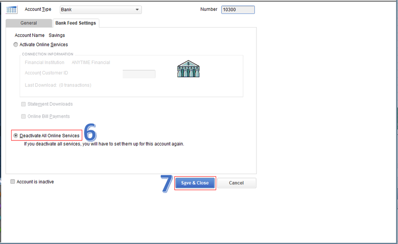Click the deactivate services warning note

click(x=104, y=144)
